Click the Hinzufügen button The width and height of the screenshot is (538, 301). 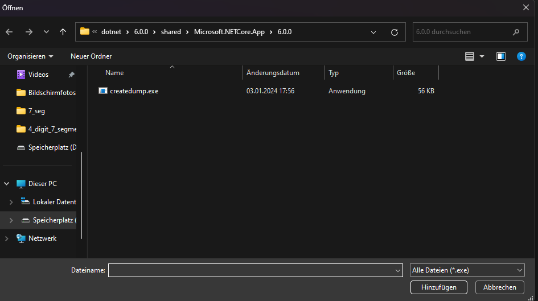pyautogui.click(x=439, y=287)
